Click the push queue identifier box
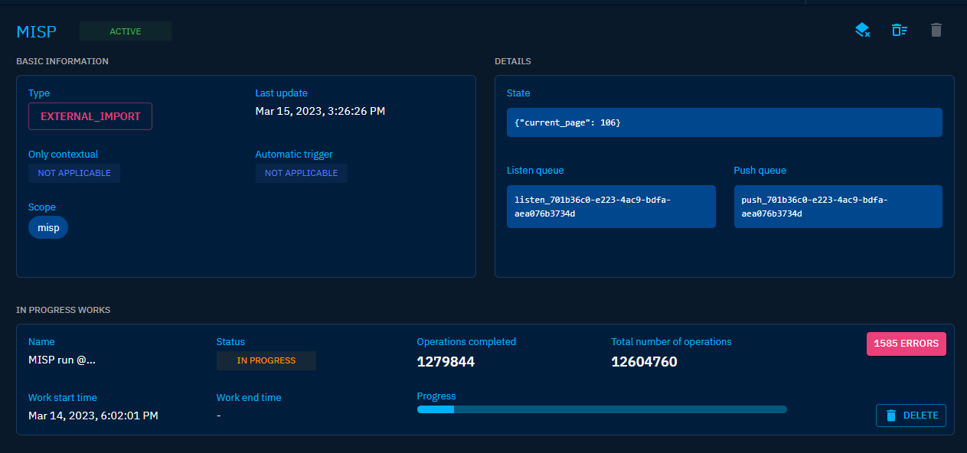This screenshot has height=453, width=967. (838, 207)
